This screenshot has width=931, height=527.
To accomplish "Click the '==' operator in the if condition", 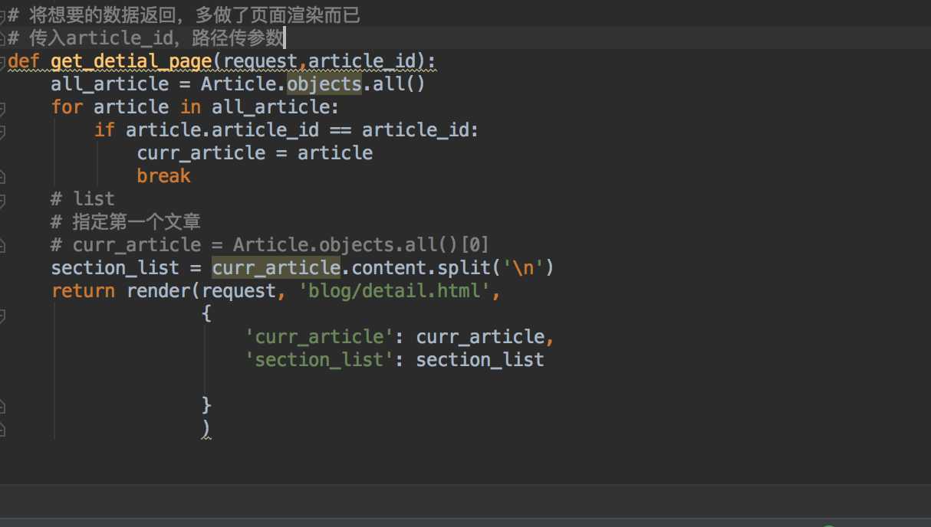I will (340, 130).
